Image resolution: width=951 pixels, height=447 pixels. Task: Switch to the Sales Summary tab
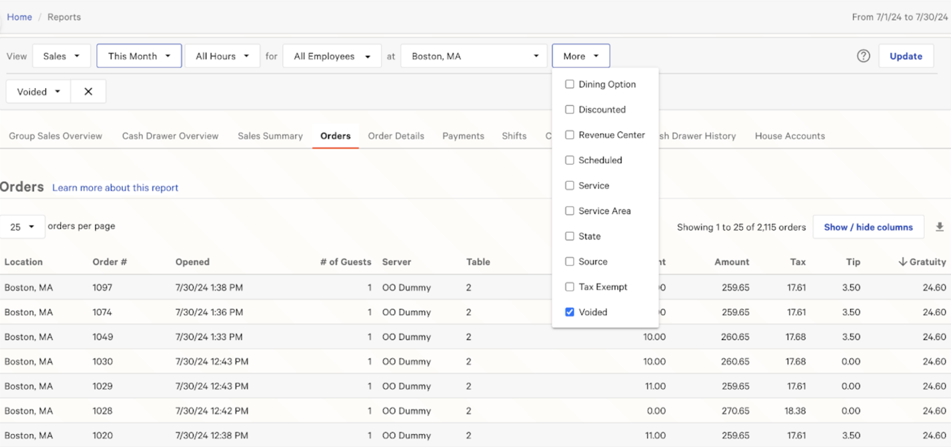270,136
